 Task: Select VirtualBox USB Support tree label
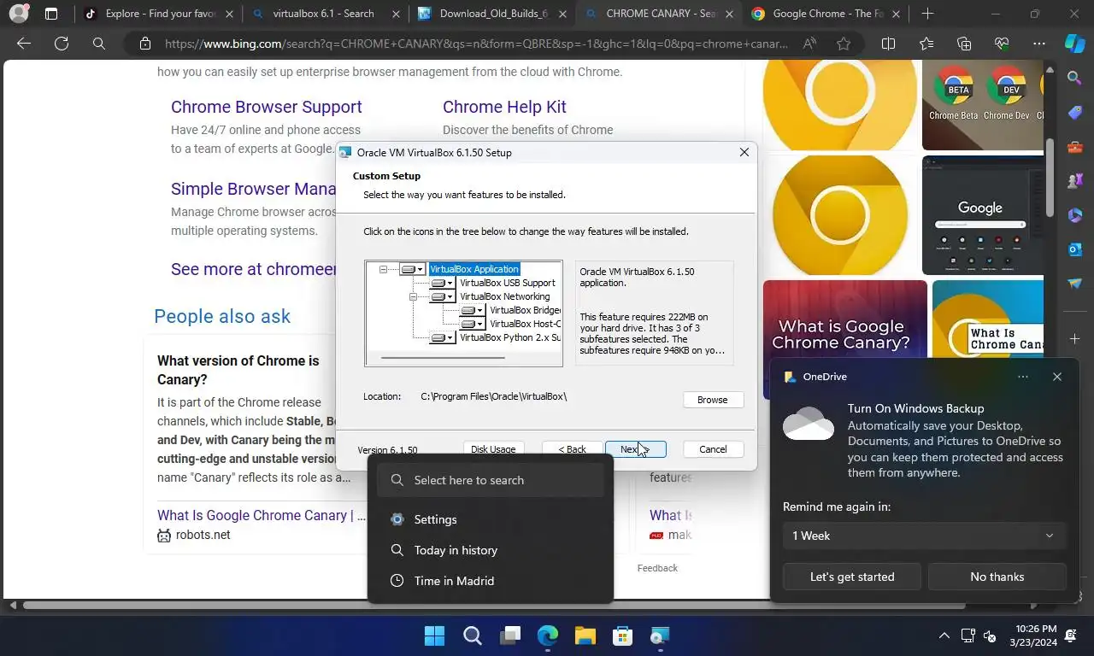pos(508,283)
